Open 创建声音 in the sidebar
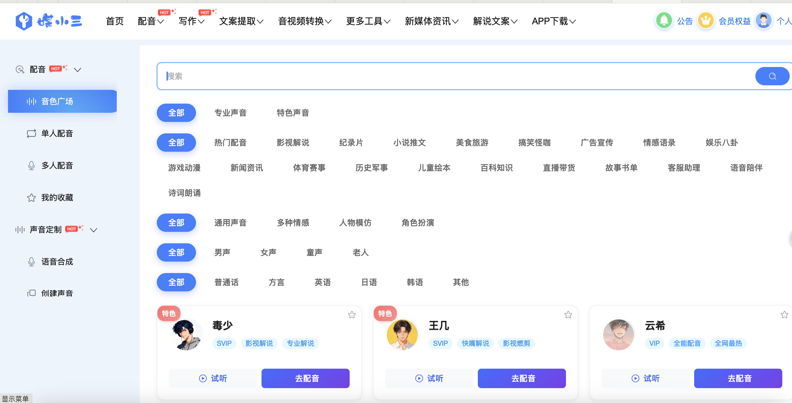 [57, 293]
